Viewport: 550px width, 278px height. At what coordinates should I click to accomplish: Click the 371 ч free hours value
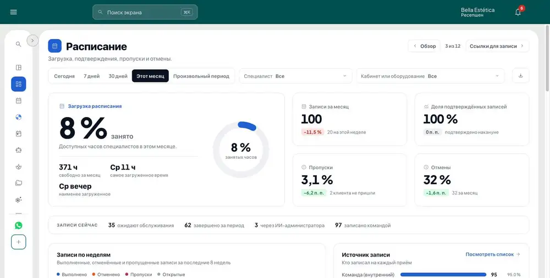[68, 167]
